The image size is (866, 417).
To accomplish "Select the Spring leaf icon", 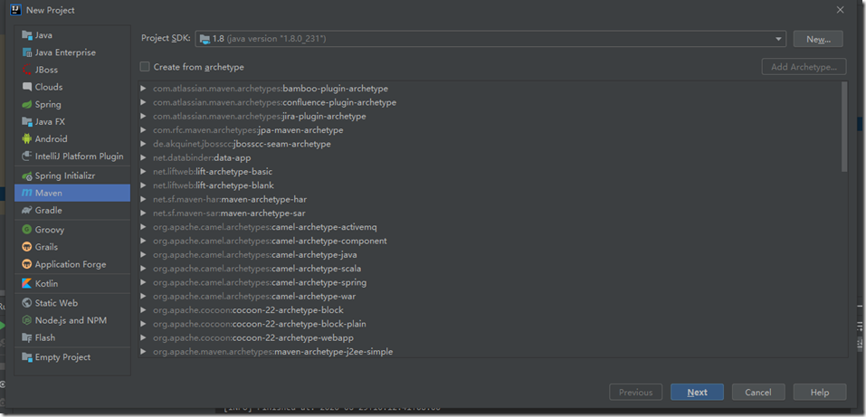I will click(x=26, y=104).
